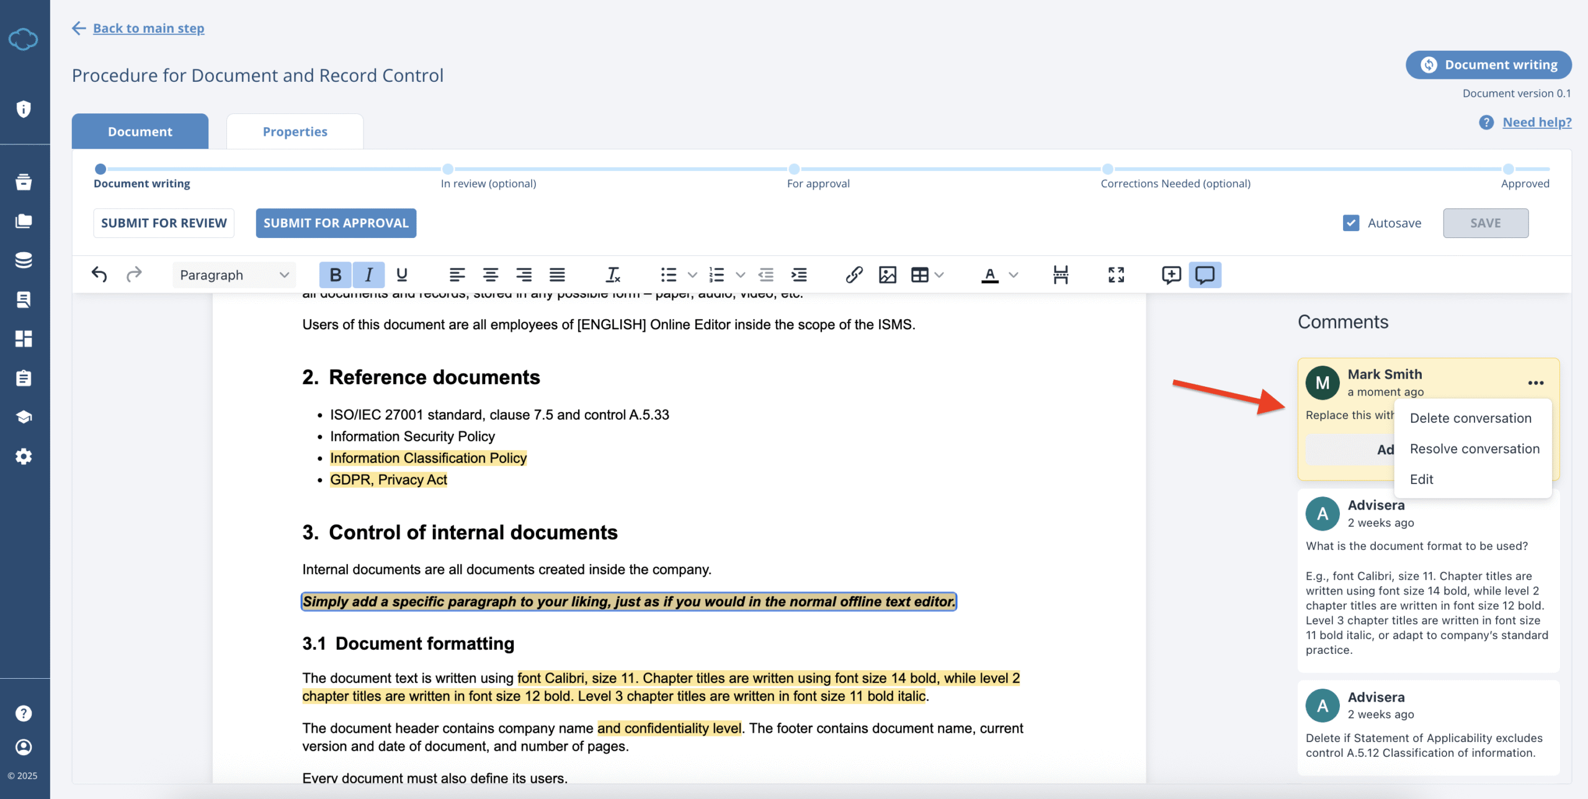Image resolution: width=1588 pixels, height=799 pixels.
Task: Insert an image via the toolbar icon
Action: tap(888, 275)
